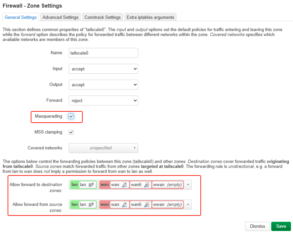
Task: Click the zone Name input field
Action: pyautogui.click(x=103, y=53)
